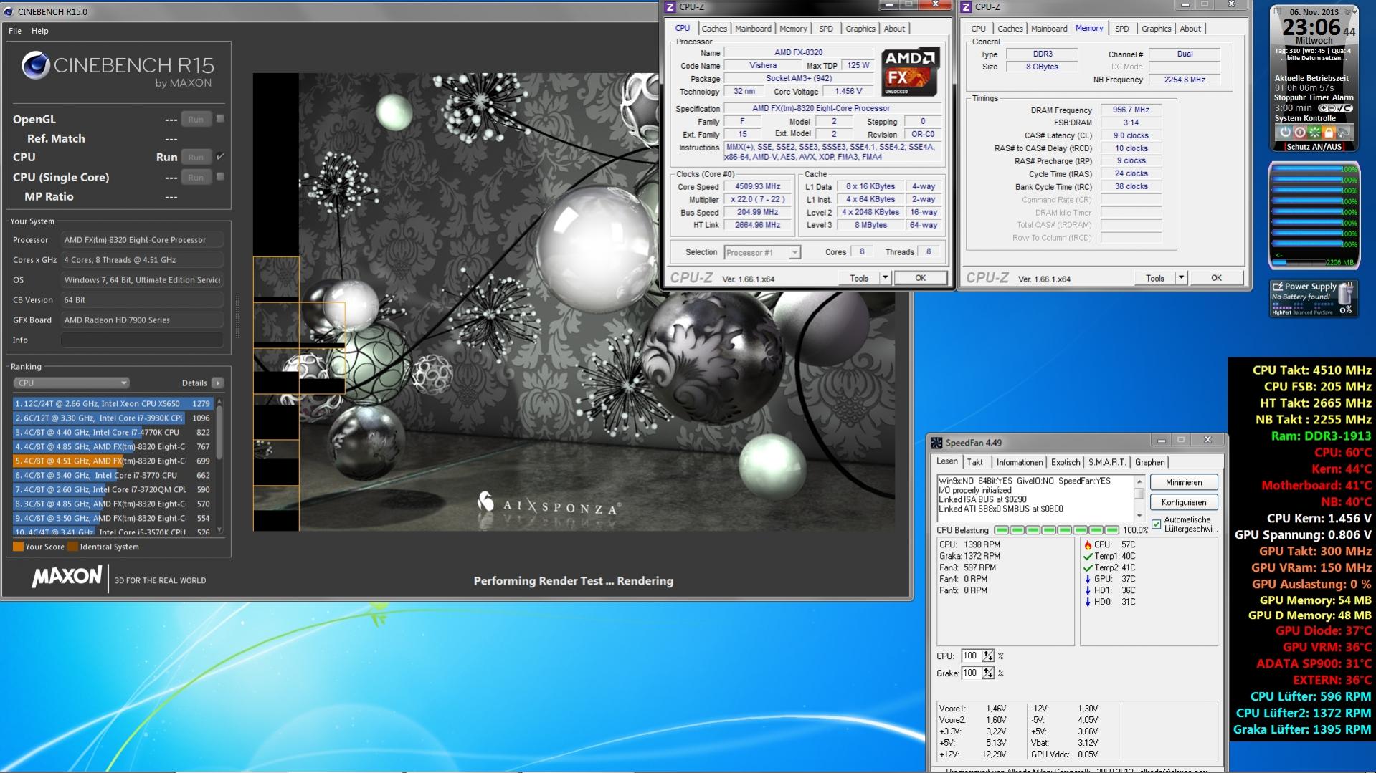Screen dimensions: 1376x773
Task: Click the green spinner icon in System Kontrolle
Action: click(1314, 133)
